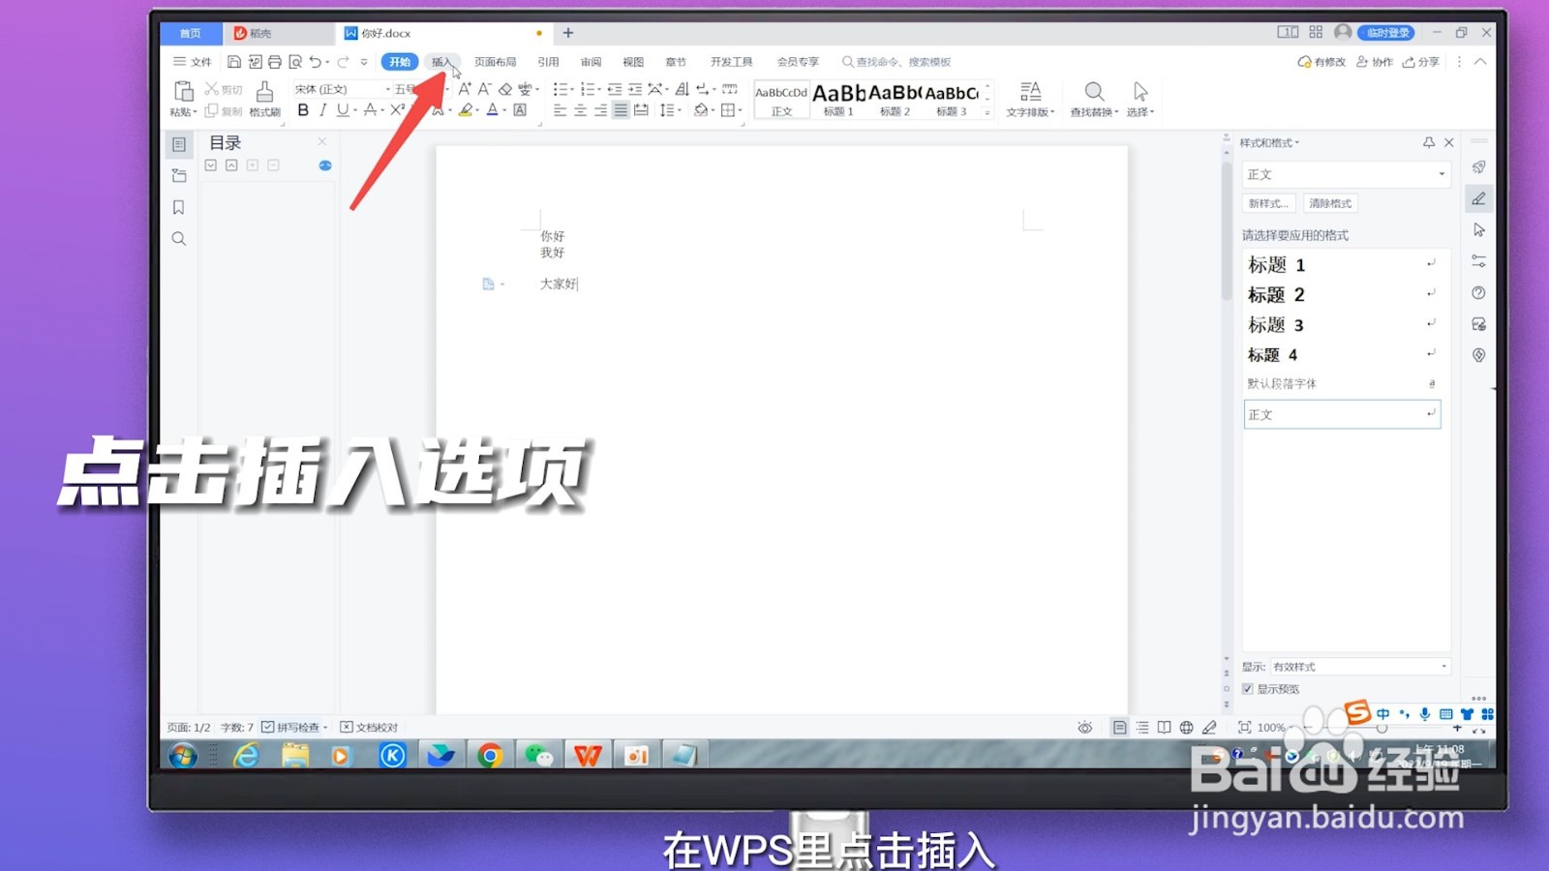Expand the style gallery list
The image size is (1549, 871).
pyautogui.click(x=987, y=112)
